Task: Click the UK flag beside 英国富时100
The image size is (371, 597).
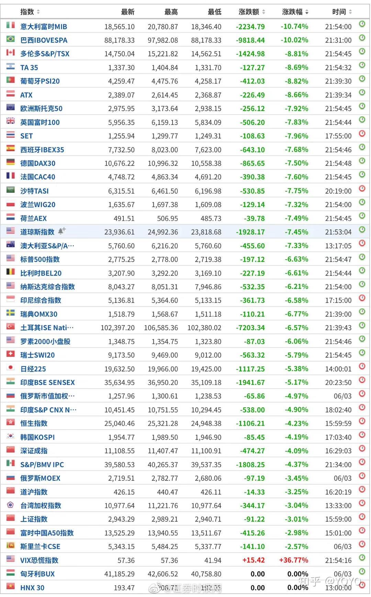Action: pos(11,121)
